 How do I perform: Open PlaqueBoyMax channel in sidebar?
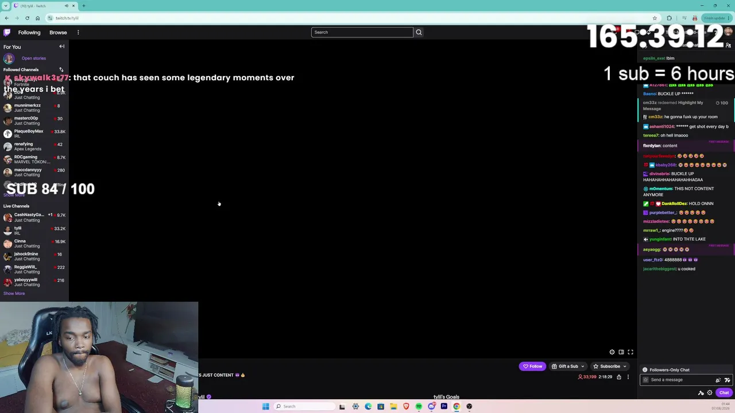coord(34,134)
